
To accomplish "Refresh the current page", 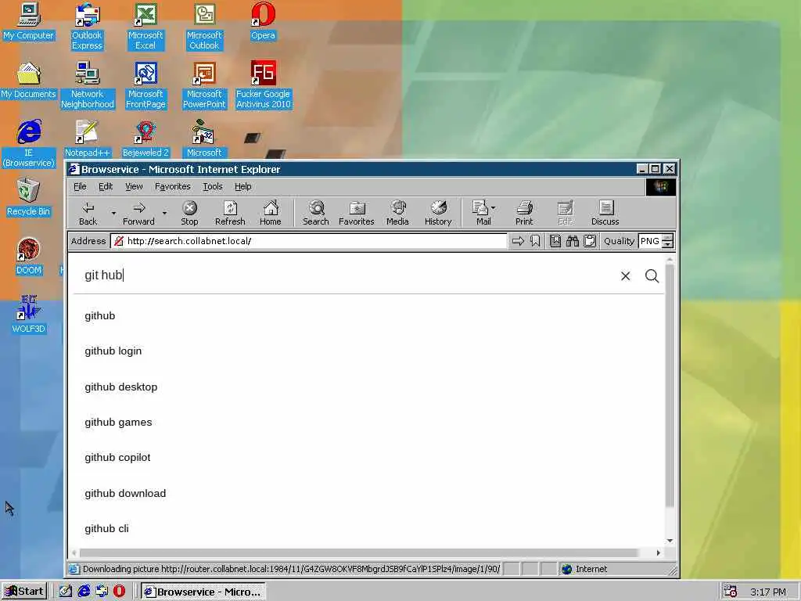I will (230, 213).
